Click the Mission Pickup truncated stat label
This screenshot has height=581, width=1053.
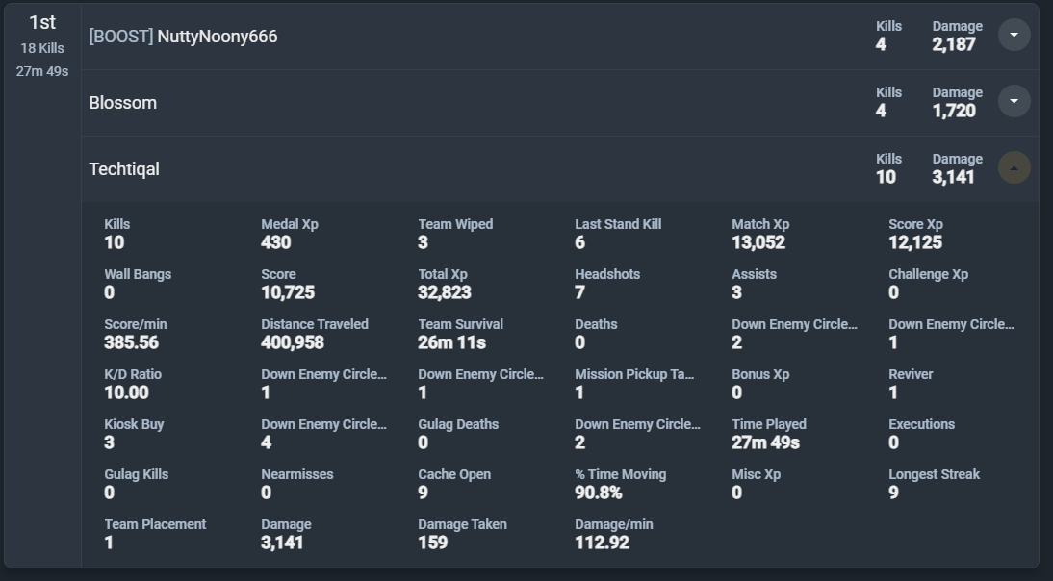pos(634,374)
